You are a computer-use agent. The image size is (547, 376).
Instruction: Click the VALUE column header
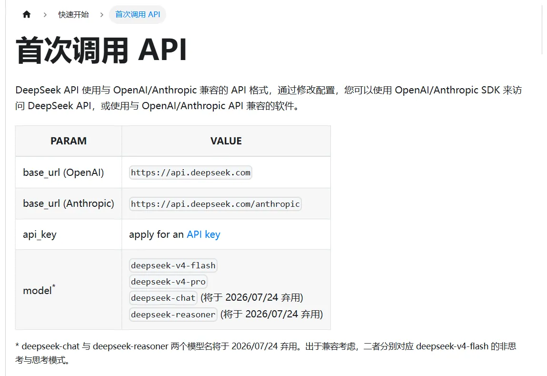tap(226, 141)
